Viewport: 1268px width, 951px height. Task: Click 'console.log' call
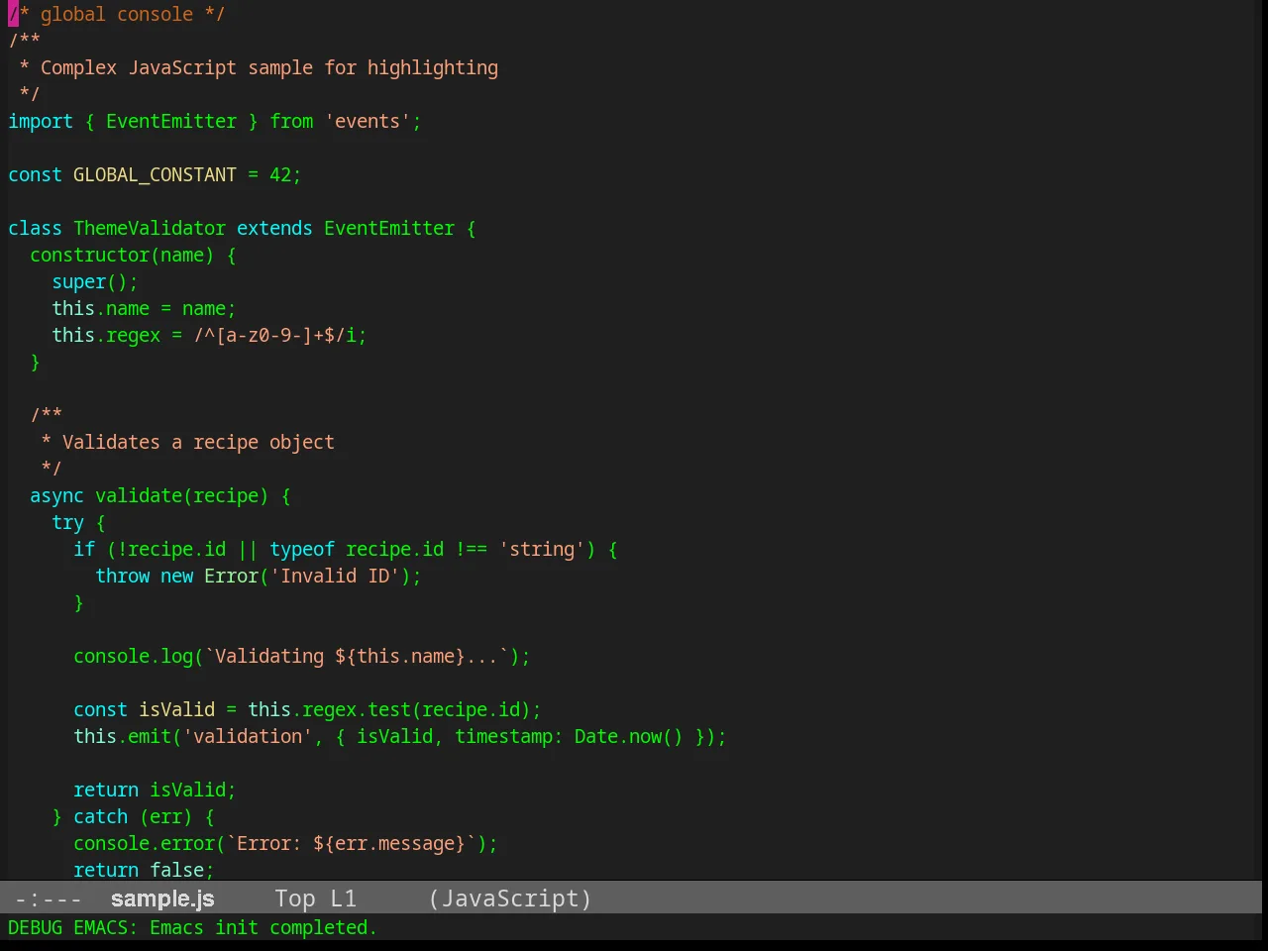click(133, 656)
